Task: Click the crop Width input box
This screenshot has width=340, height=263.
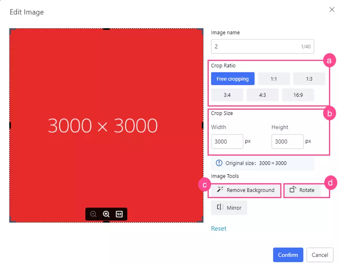Action: (227, 142)
